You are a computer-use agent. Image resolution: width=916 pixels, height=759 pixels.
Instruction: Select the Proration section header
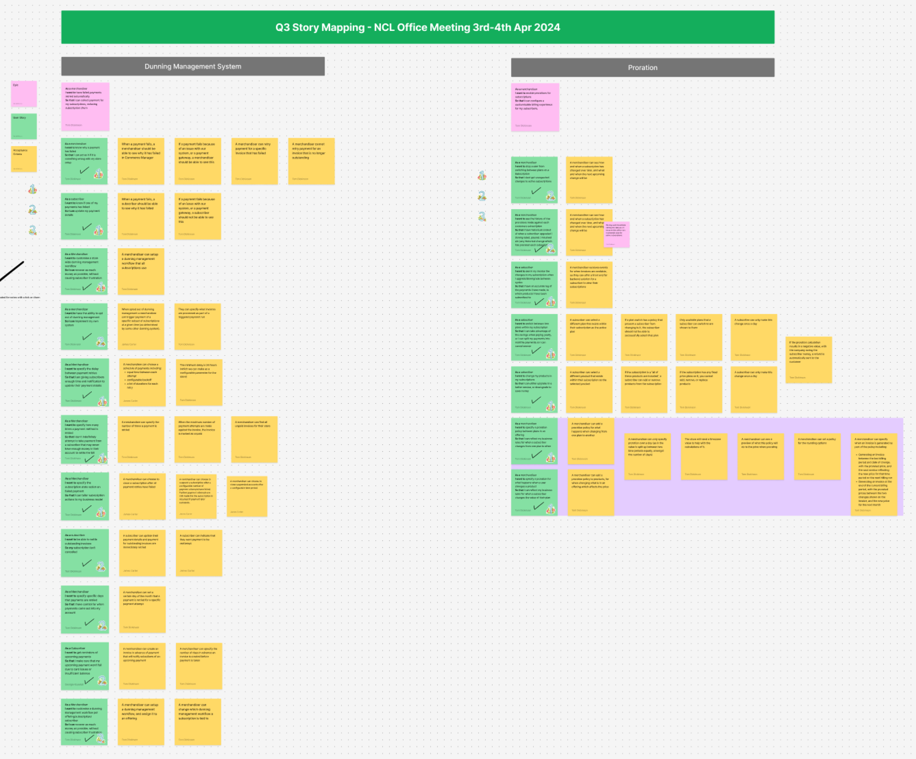[x=643, y=67]
